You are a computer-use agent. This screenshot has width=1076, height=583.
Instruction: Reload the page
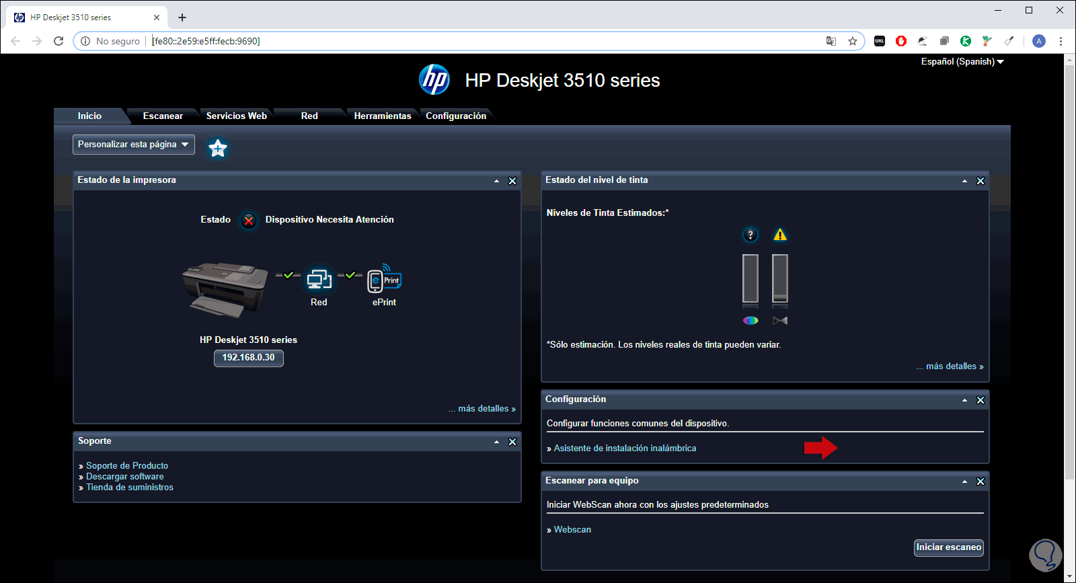[59, 41]
